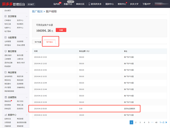Open 电子面单 in sidebar
Viewport: 170px width, 128px height.
(8, 31)
